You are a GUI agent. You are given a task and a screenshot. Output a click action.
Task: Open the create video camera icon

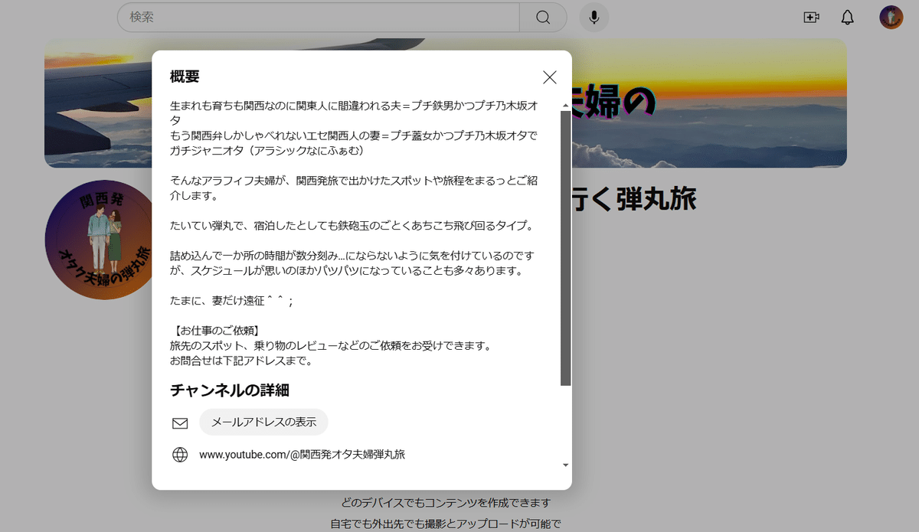[x=812, y=17]
